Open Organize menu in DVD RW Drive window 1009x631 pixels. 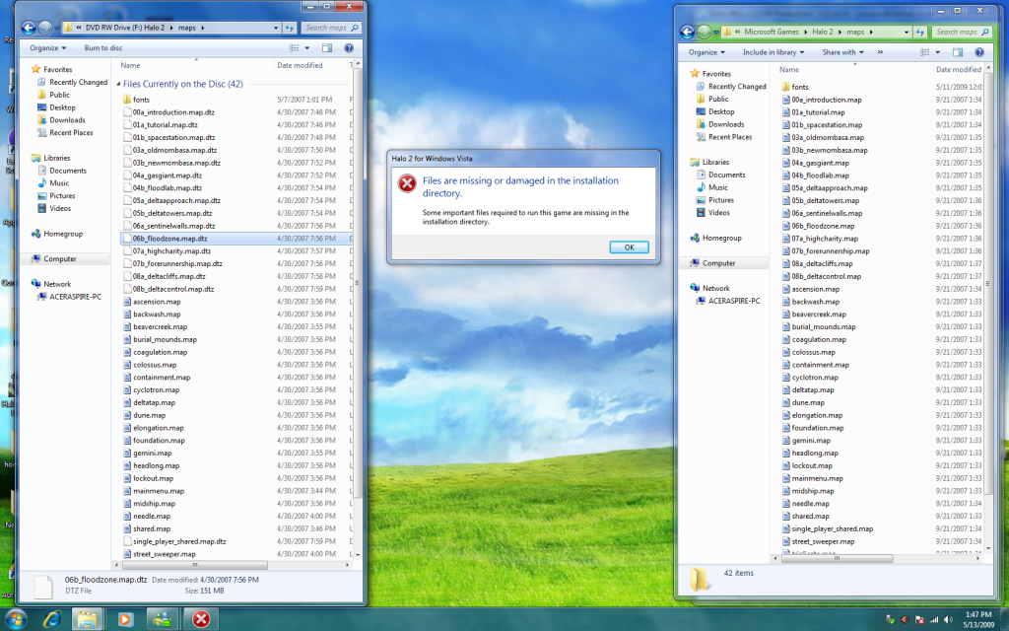click(47, 47)
